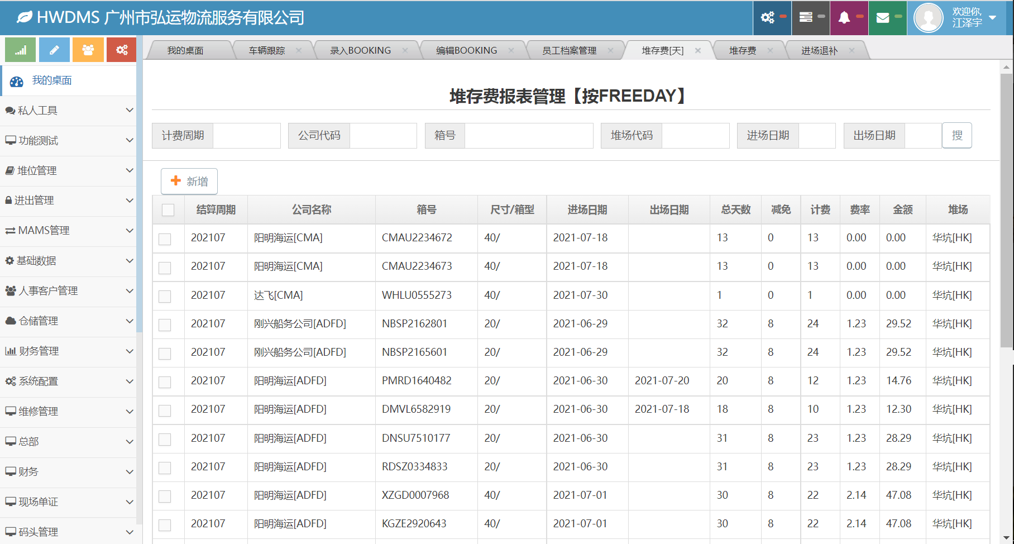Close the 堆存费[天] tab
1014x544 pixels.
pyautogui.click(x=698, y=50)
